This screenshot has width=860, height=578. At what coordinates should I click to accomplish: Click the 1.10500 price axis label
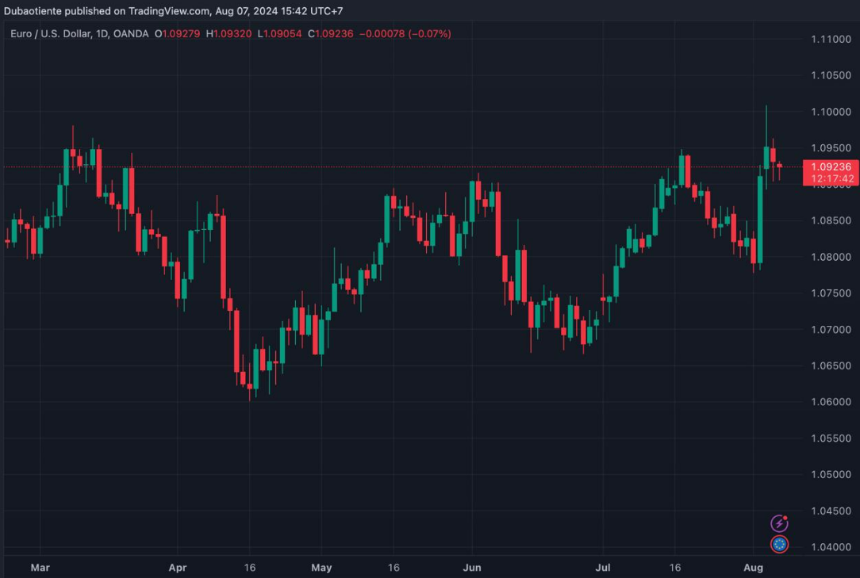coord(831,75)
